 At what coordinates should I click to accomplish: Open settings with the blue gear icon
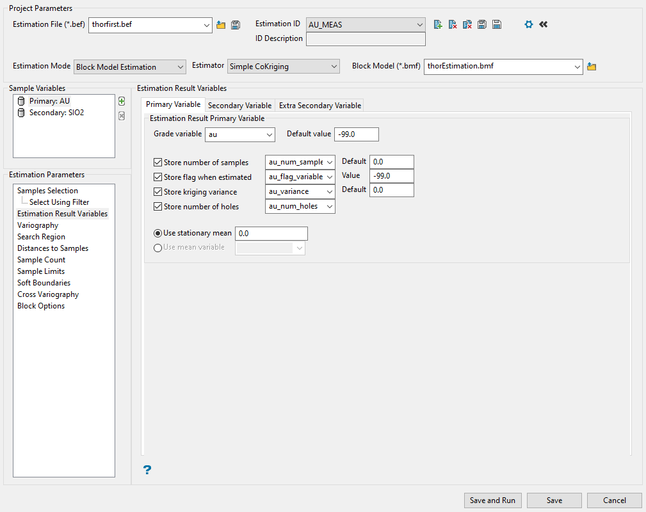[529, 25]
